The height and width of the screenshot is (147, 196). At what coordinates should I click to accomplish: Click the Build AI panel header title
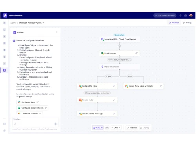20,33
